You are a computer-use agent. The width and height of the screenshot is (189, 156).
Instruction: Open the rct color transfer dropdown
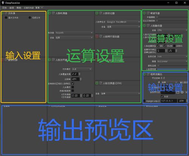(172, 57)
